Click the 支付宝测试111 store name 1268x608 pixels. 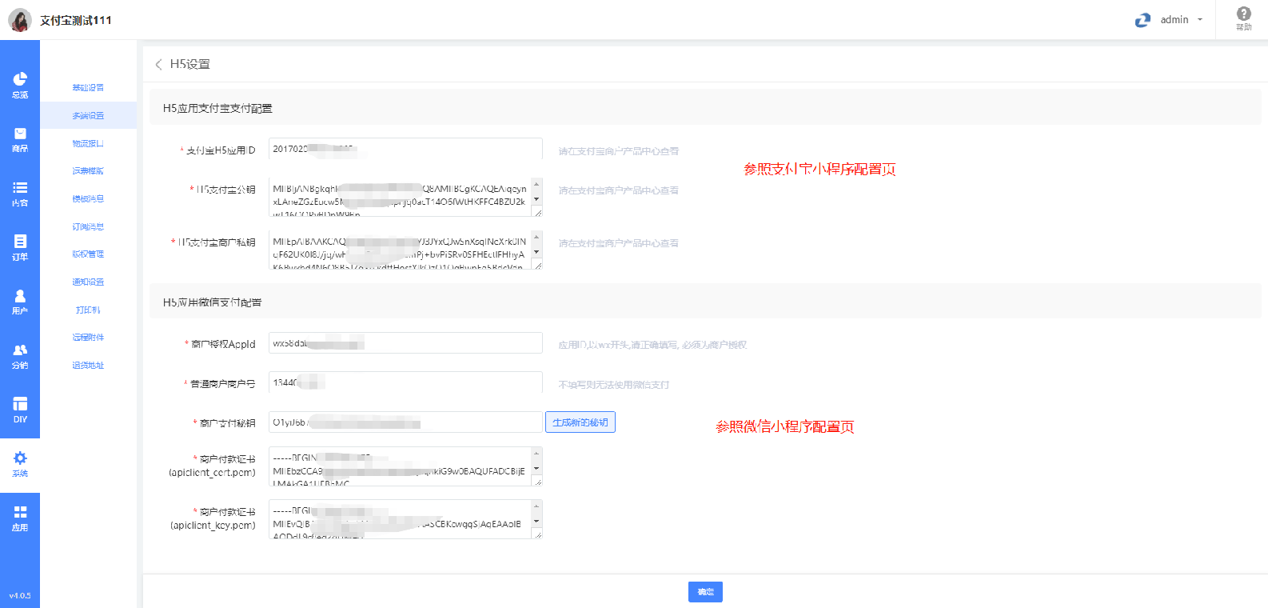(76, 20)
